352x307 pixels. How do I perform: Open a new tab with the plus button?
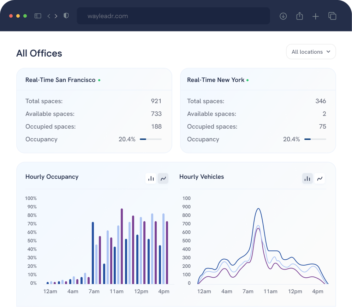point(315,16)
